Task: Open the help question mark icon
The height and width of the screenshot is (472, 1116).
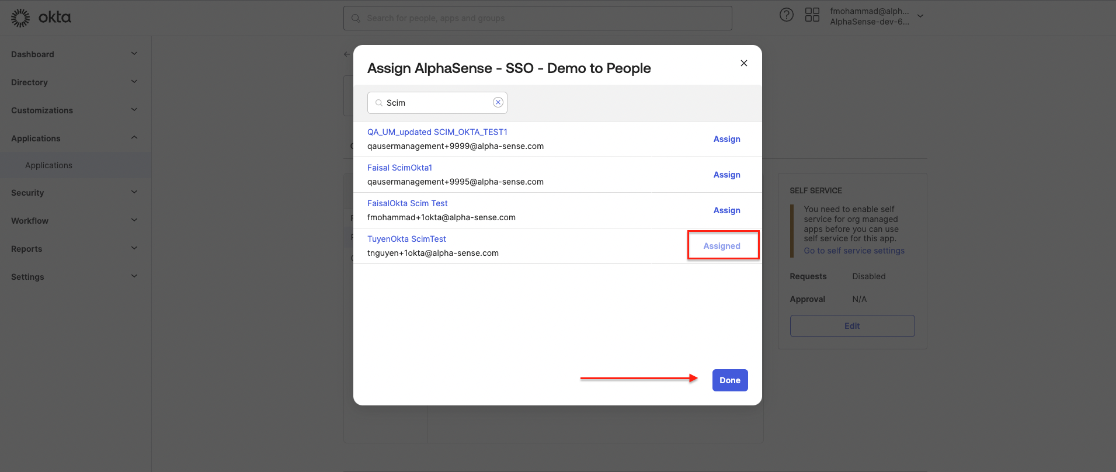Action: click(787, 15)
